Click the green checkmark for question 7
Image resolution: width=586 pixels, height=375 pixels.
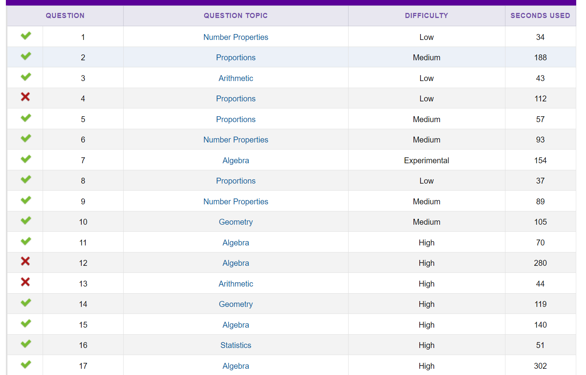[x=26, y=159]
